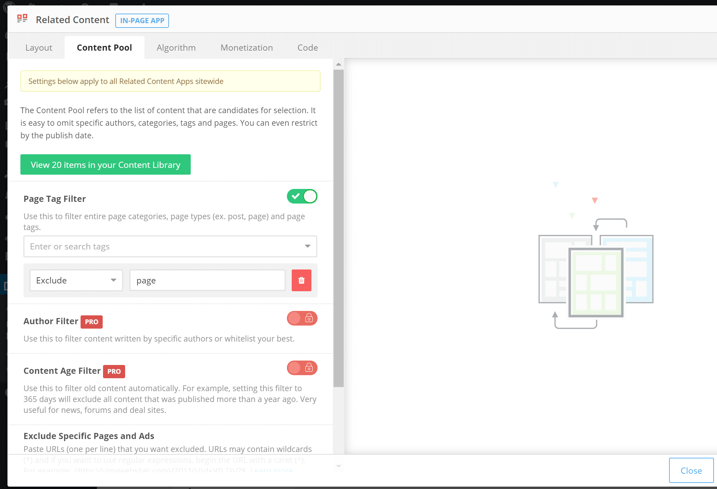Expand the tags input search field
Image resolution: width=717 pixels, height=489 pixels.
[309, 246]
